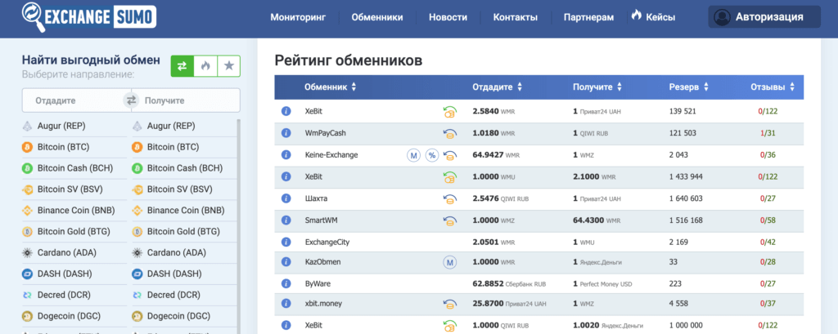Click reserve value 1 640 603
Image resolution: width=838 pixels, height=334 pixels.
click(686, 198)
